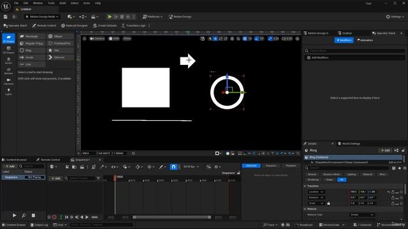Open the Window menu
This screenshot has height=229, width=408.
[38, 3]
